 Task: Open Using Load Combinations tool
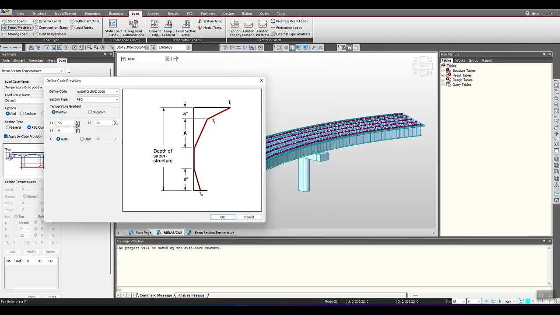(133, 28)
